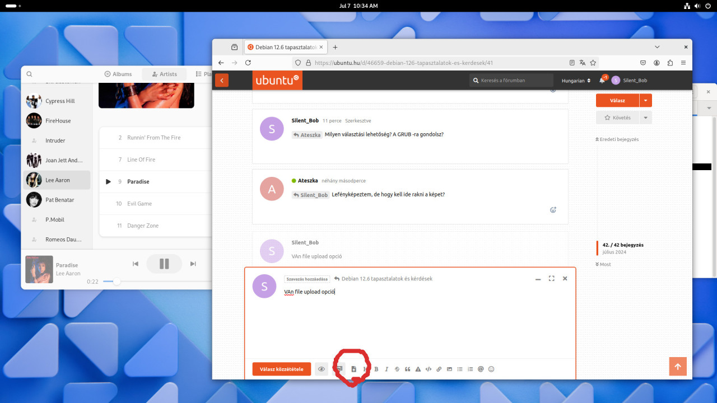Select the Debian 12.6 tapasztalatok tab
The height and width of the screenshot is (403, 717).
(286, 47)
